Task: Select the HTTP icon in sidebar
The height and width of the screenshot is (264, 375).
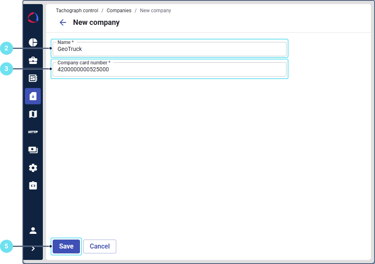Action: tap(33, 132)
